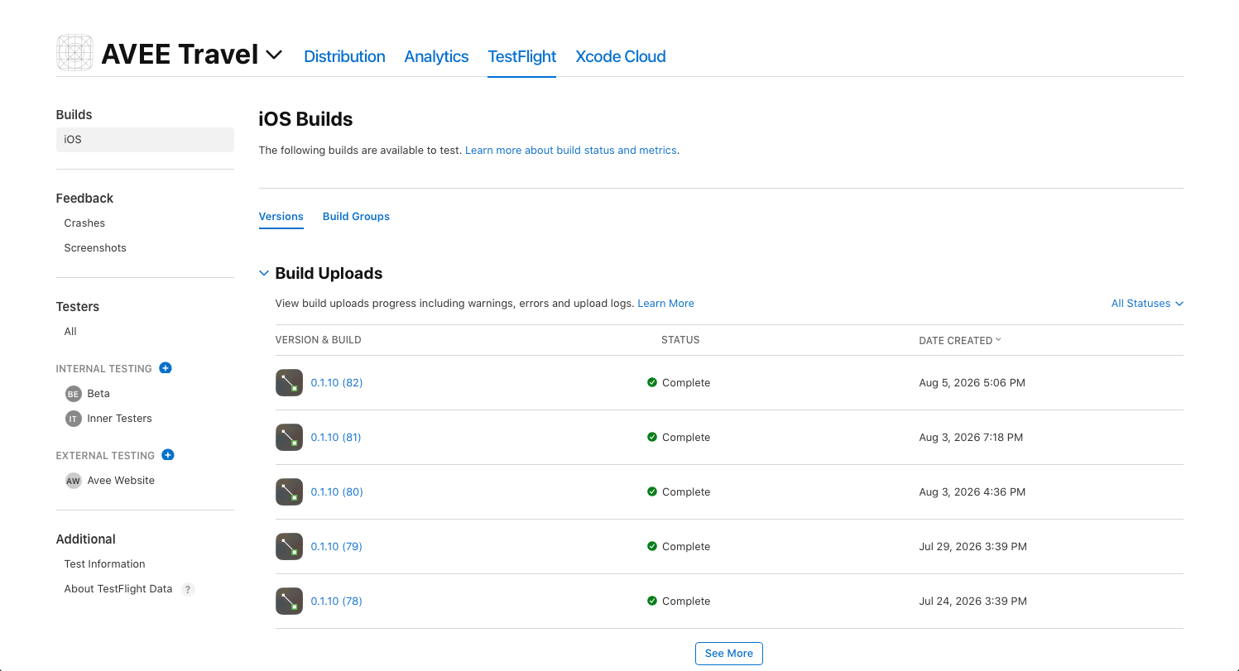Open the Avee Website external group

121,481
